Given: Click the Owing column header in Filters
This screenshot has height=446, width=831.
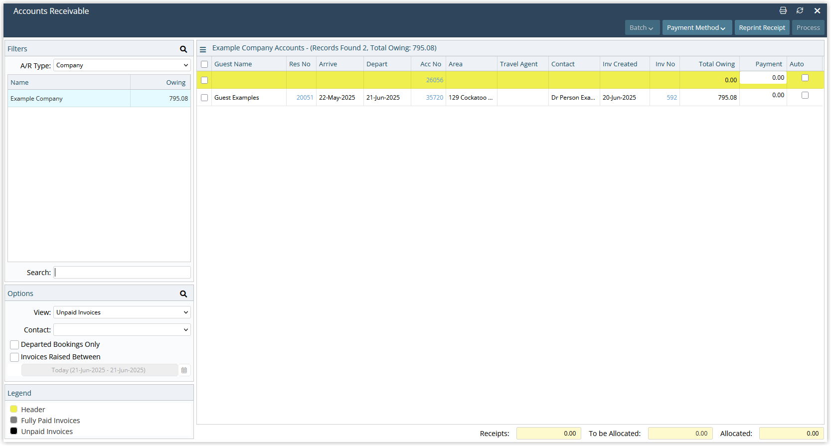Looking at the screenshot, I should 161,83.
